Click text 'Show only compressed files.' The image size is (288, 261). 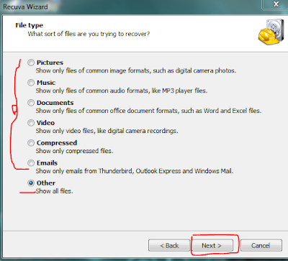tap(74, 151)
